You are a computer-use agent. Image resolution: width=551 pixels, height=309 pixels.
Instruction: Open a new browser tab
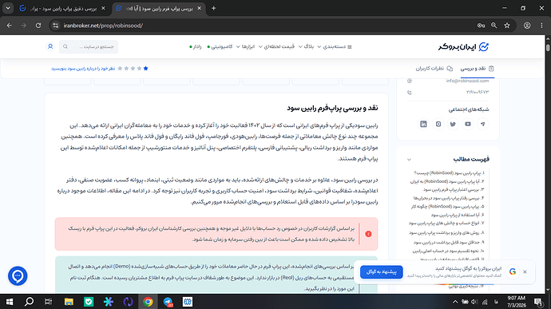[x=213, y=8]
